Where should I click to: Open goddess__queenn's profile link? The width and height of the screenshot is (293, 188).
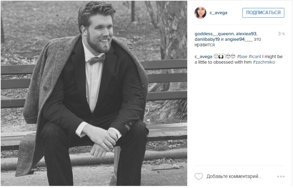click(x=214, y=34)
